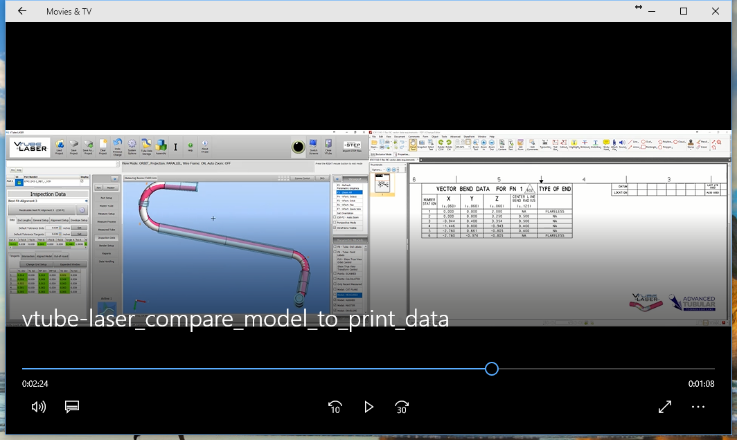Click the TYPE OF END header in table
This screenshot has height=440, width=737.
[x=555, y=189]
